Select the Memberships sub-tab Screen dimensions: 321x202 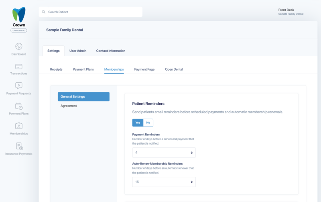pyautogui.click(x=114, y=69)
